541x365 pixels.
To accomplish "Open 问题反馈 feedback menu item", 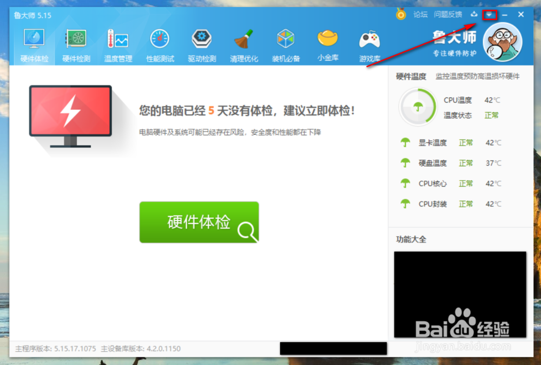I will click(448, 15).
